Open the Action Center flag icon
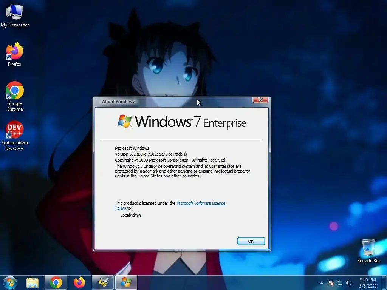The image size is (387, 290). (331, 283)
